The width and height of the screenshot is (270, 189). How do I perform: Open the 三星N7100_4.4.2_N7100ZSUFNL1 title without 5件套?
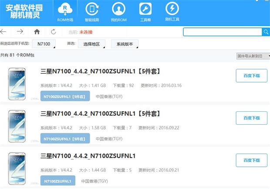coord(88,156)
